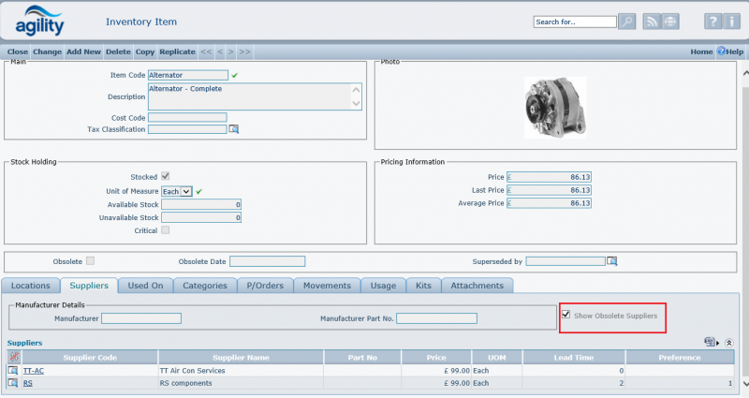Viewport: 749px width, 398px height.
Task: Click the question mark help icon
Action: [x=712, y=22]
